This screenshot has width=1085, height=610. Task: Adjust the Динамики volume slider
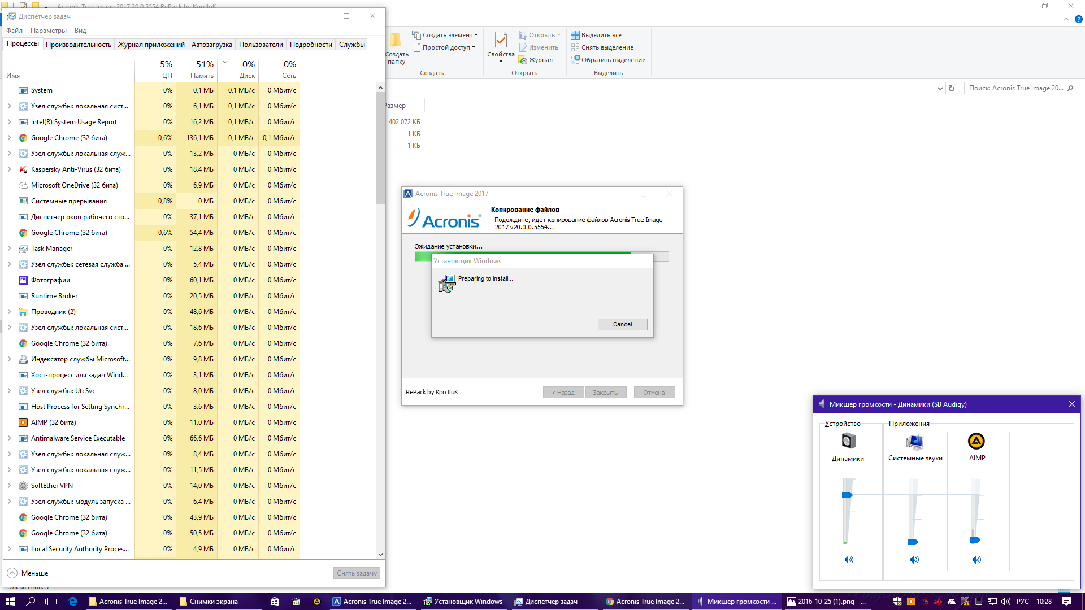pyautogui.click(x=847, y=495)
